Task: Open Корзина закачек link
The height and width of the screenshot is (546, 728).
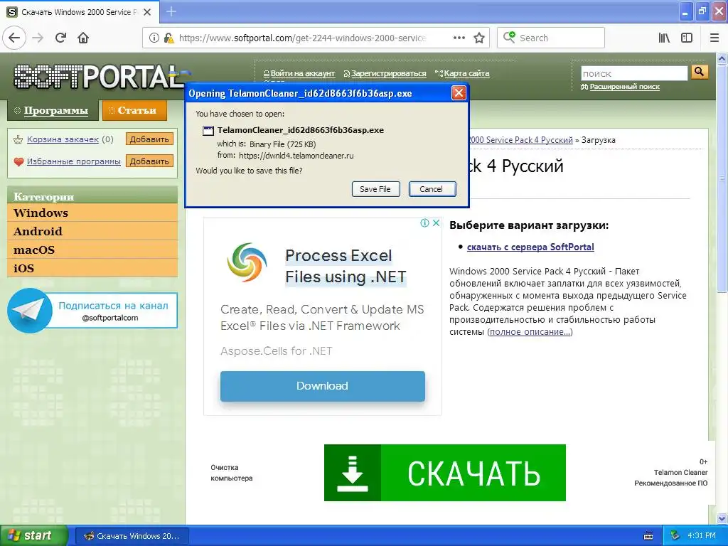Action: point(63,139)
